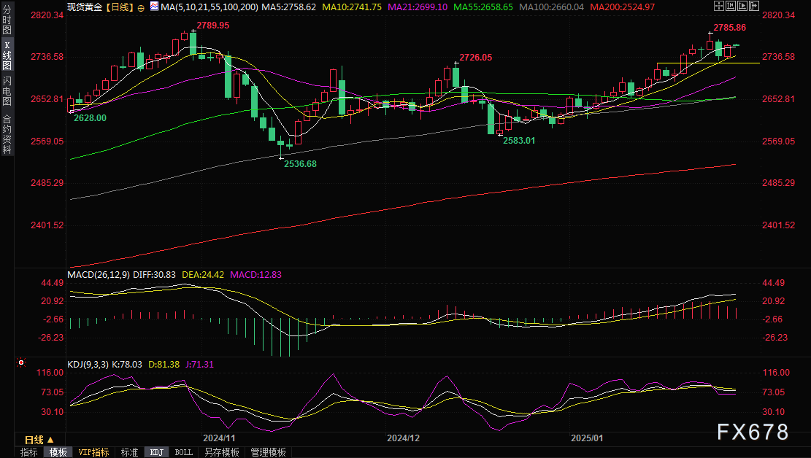Click 管理模板 button
The image size is (811, 458).
point(267,452)
